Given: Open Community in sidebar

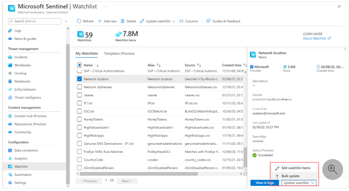Looking at the screenshot, I should (23, 132).
